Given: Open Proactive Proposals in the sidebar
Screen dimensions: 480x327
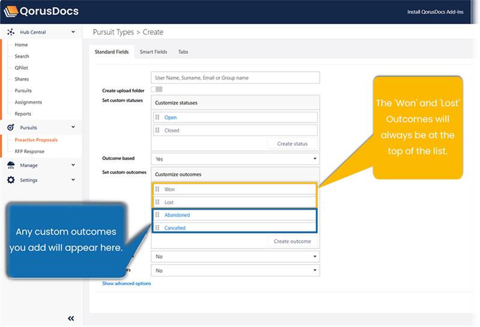Looking at the screenshot, I should [x=36, y=140].
